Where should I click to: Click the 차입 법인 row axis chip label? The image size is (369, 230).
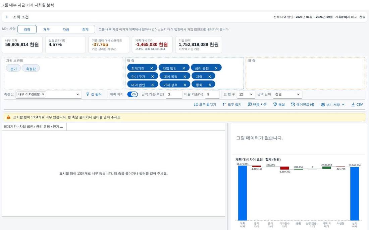[x=169, y=68]
